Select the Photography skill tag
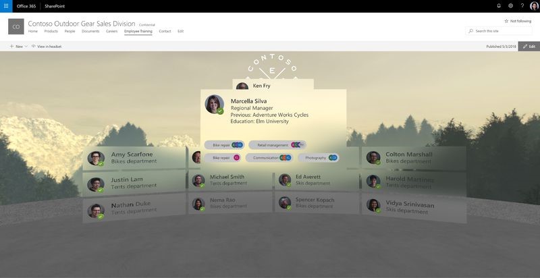The height and width of the screenshot is (278, 540). point(319,158)
